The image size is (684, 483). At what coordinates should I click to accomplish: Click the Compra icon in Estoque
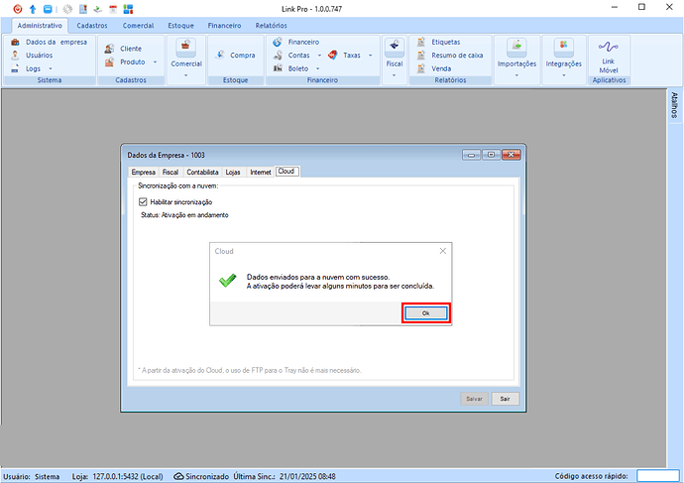242,56
